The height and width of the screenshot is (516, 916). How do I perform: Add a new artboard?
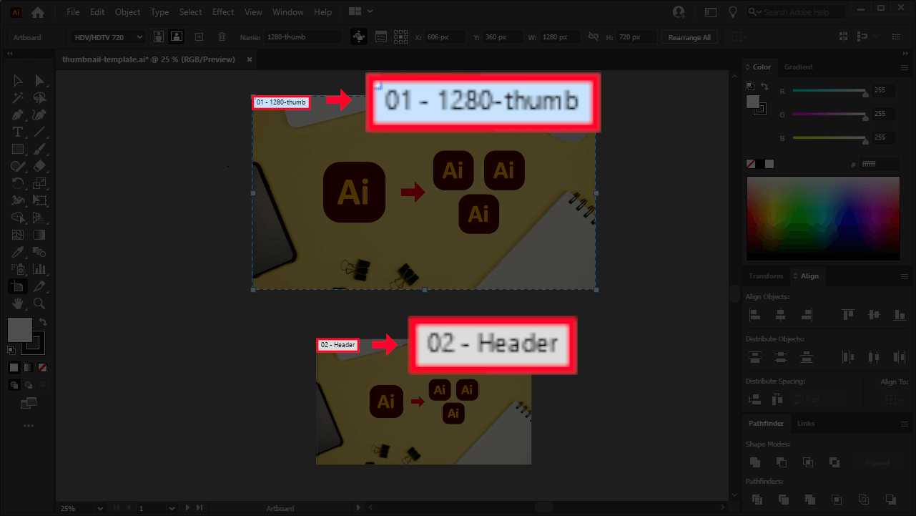click(x=200, y=36)
